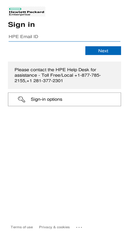Click the 'Sign-in options' label text
This screenshot has height=231, width=129.
pos(46,99)
